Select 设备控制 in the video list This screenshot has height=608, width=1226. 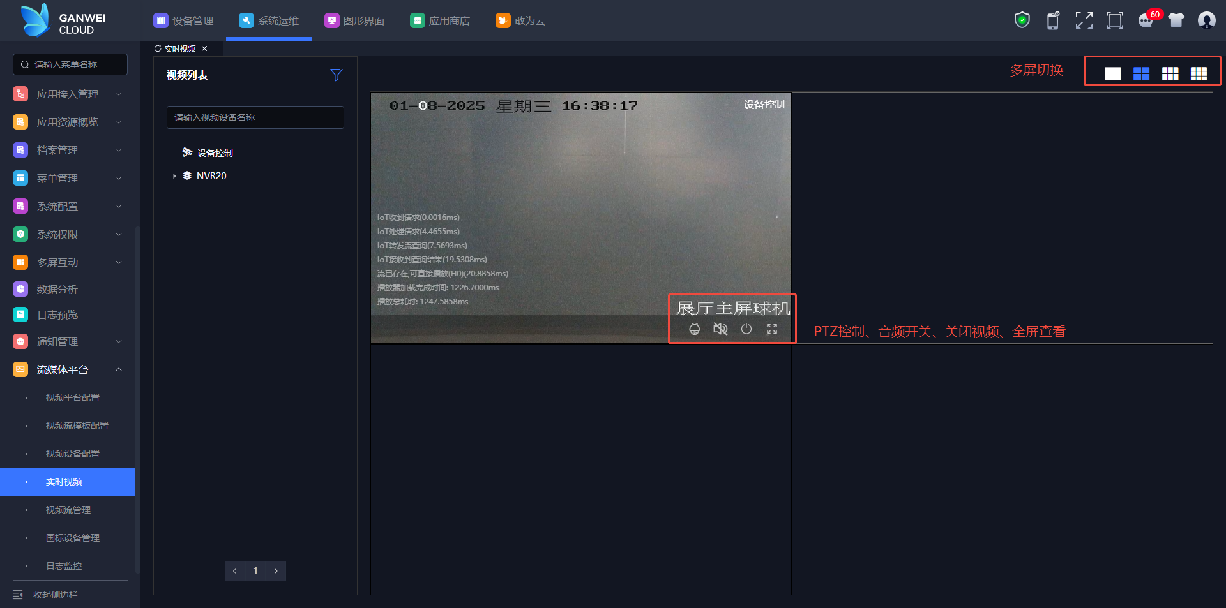[215, 153]
